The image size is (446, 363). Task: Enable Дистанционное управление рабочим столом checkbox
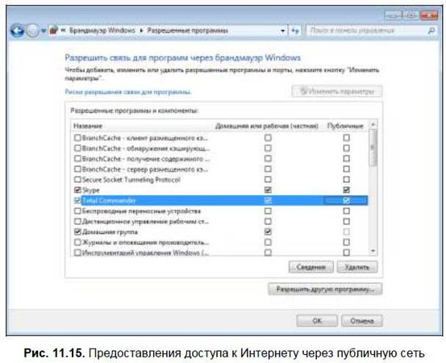click(x=77, y=221)
